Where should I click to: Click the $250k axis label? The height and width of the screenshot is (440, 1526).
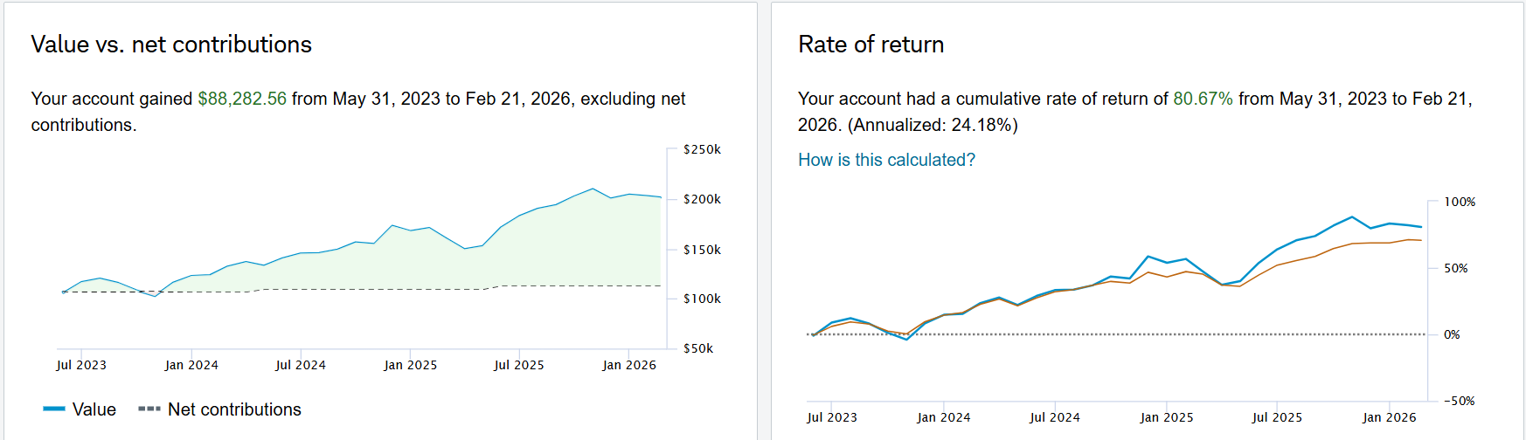coord(702,149)
